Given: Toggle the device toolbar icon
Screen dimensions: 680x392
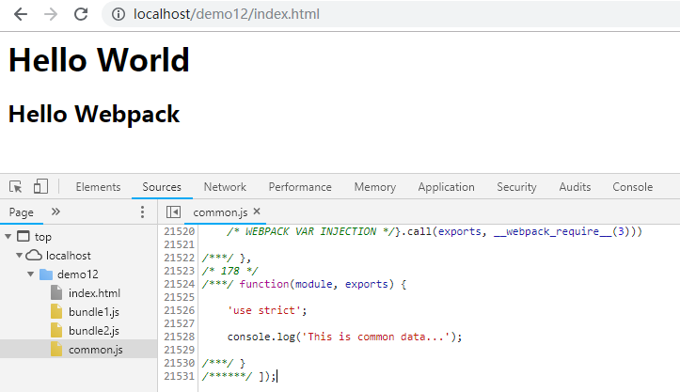Looking at the screenshot, I should (40, 187).
